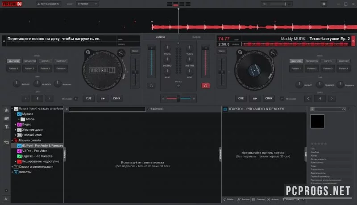The image size is (357, 205).
Task: Toggle Mix Assist on left deck
Action: click(x=76, y=99)
